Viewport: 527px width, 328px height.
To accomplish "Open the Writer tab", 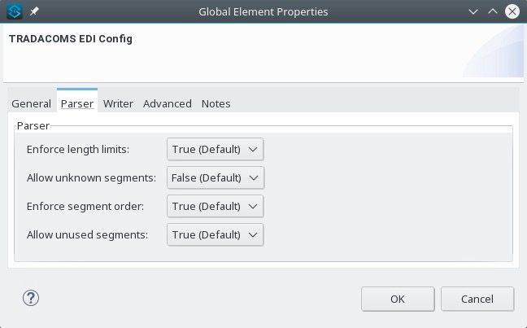I will 118,103.
